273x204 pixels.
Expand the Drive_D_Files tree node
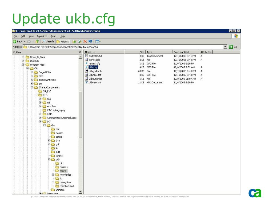coord(23,57)
